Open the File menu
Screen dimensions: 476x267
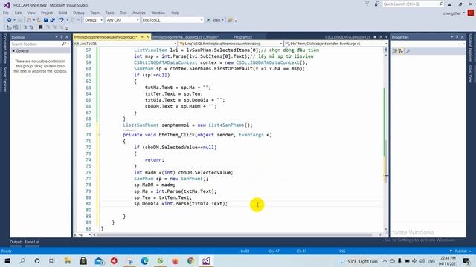[6, 13]
